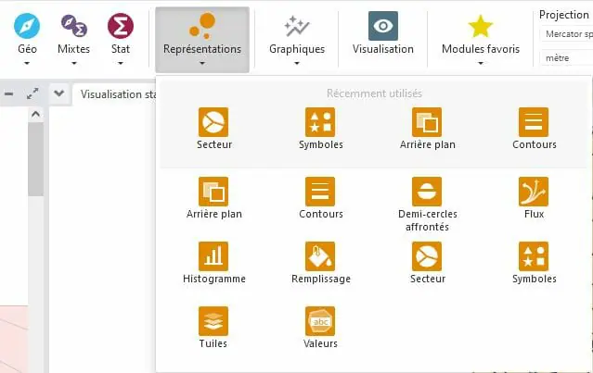
Task: Open the Valeurs representation
Action: tap(320, 327)
